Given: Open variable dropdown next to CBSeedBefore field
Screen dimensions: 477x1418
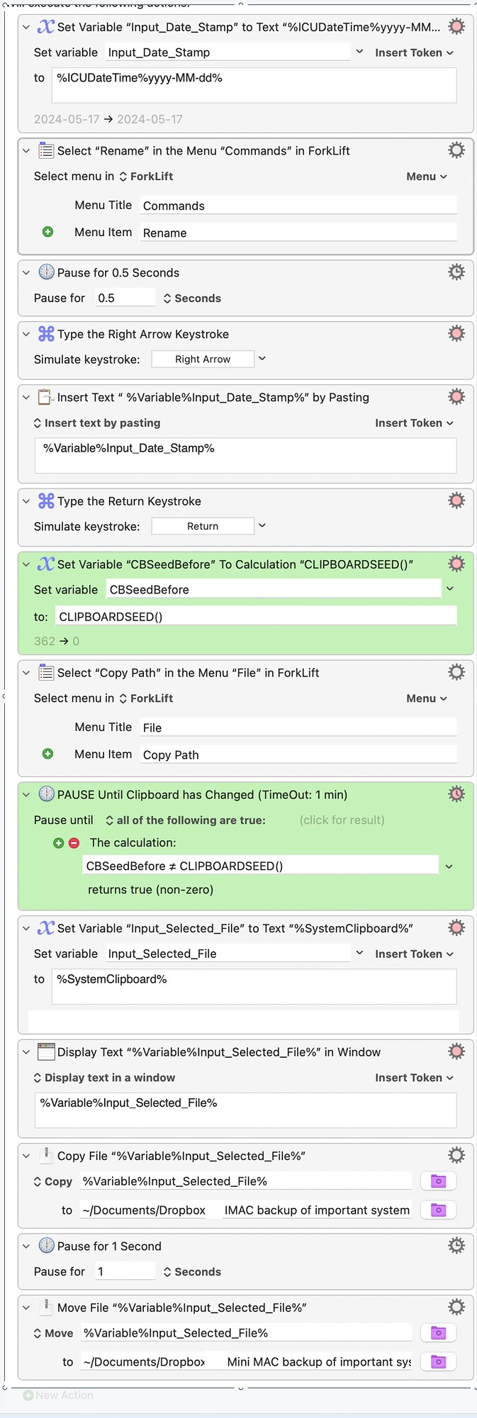Looking at the screenshot, I should pos(449,589).
